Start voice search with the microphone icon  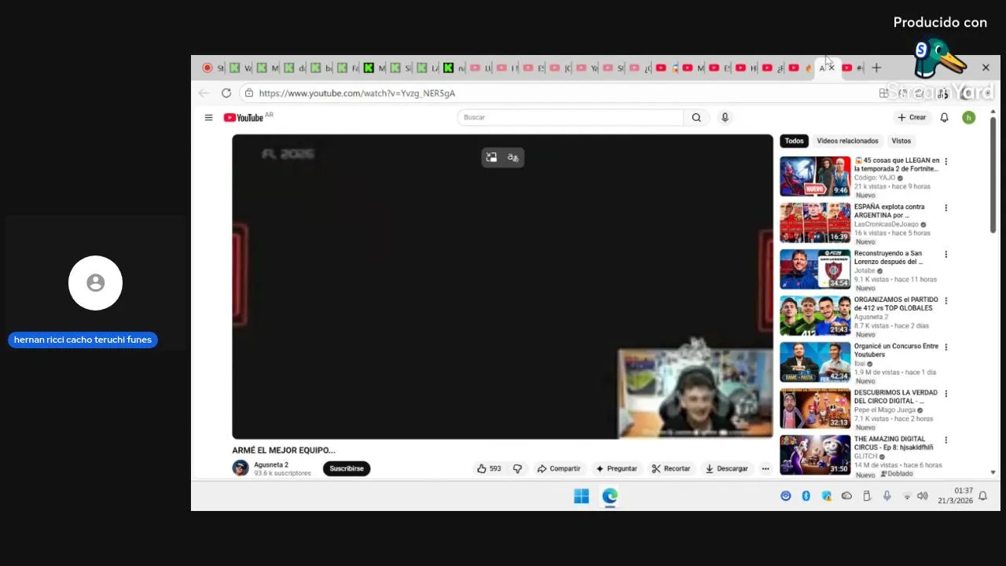725,118
